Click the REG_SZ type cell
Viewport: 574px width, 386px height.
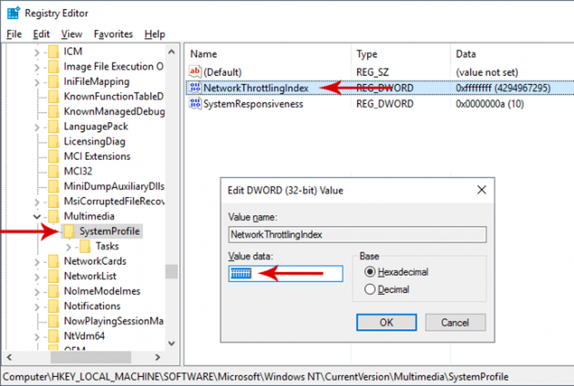pos(373,72)
